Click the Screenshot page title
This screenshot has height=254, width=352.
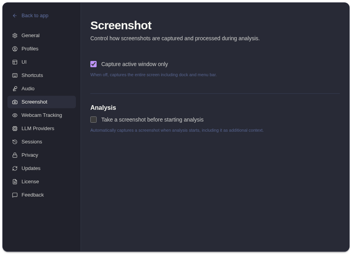tap(121, 25)
